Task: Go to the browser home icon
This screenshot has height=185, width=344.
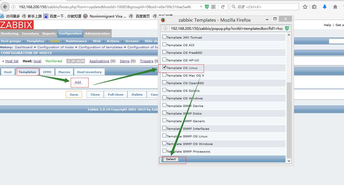Action: pyautogui.click(x=335, y=7)
